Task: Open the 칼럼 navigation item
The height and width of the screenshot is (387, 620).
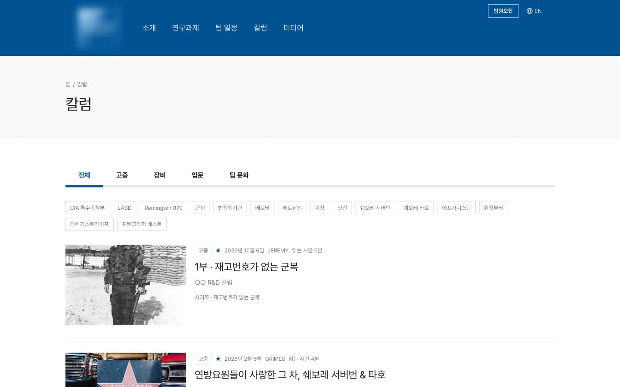Action: [x=260, y=28]
